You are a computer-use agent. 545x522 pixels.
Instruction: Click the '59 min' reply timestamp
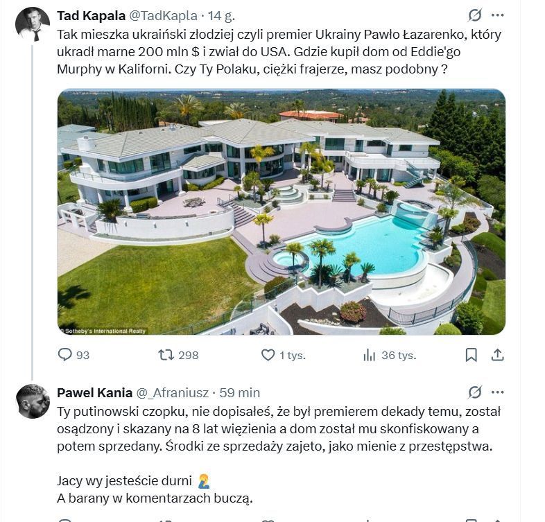239,393
